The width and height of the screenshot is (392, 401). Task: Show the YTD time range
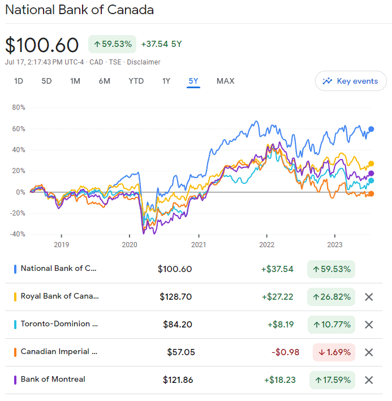tap(136, 81)
